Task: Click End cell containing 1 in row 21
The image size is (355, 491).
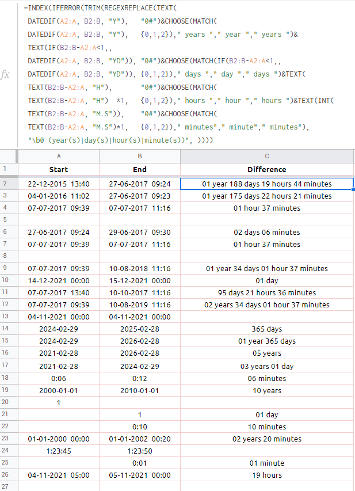Action: tap(140, 414)
